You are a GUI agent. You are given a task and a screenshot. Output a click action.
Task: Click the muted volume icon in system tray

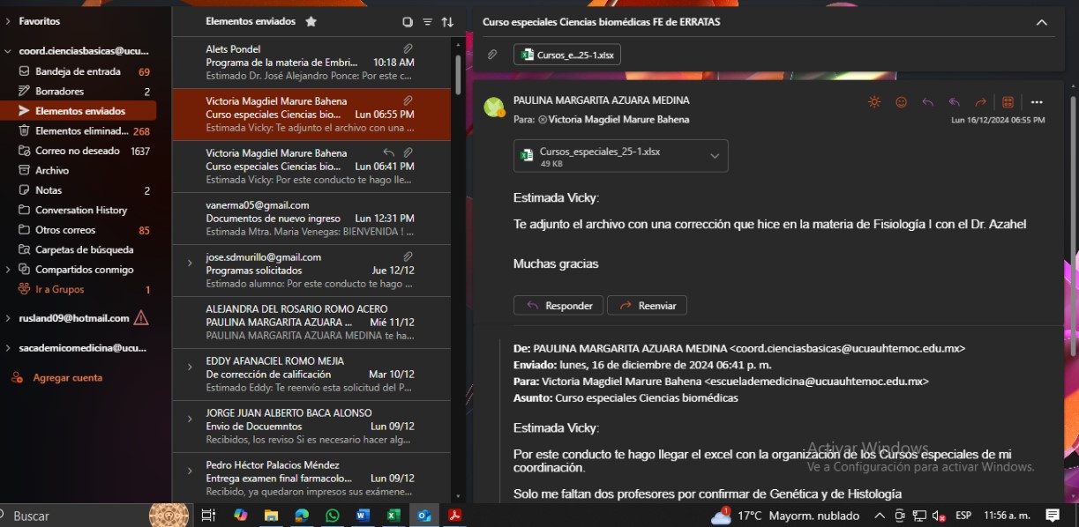click(x=939, y=516)
